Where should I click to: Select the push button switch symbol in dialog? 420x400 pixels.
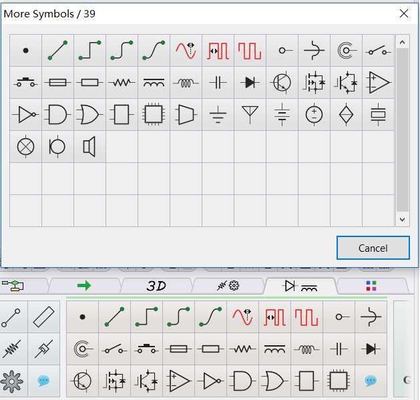click(26, 83)
